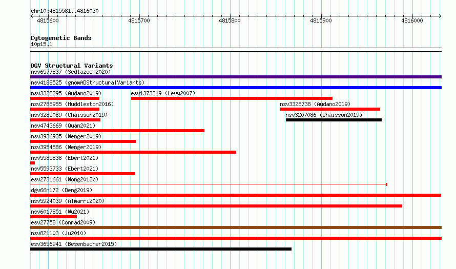Click the 4815900 ruler position
Viewport: 456px width, 269px height.
[321, 20]
